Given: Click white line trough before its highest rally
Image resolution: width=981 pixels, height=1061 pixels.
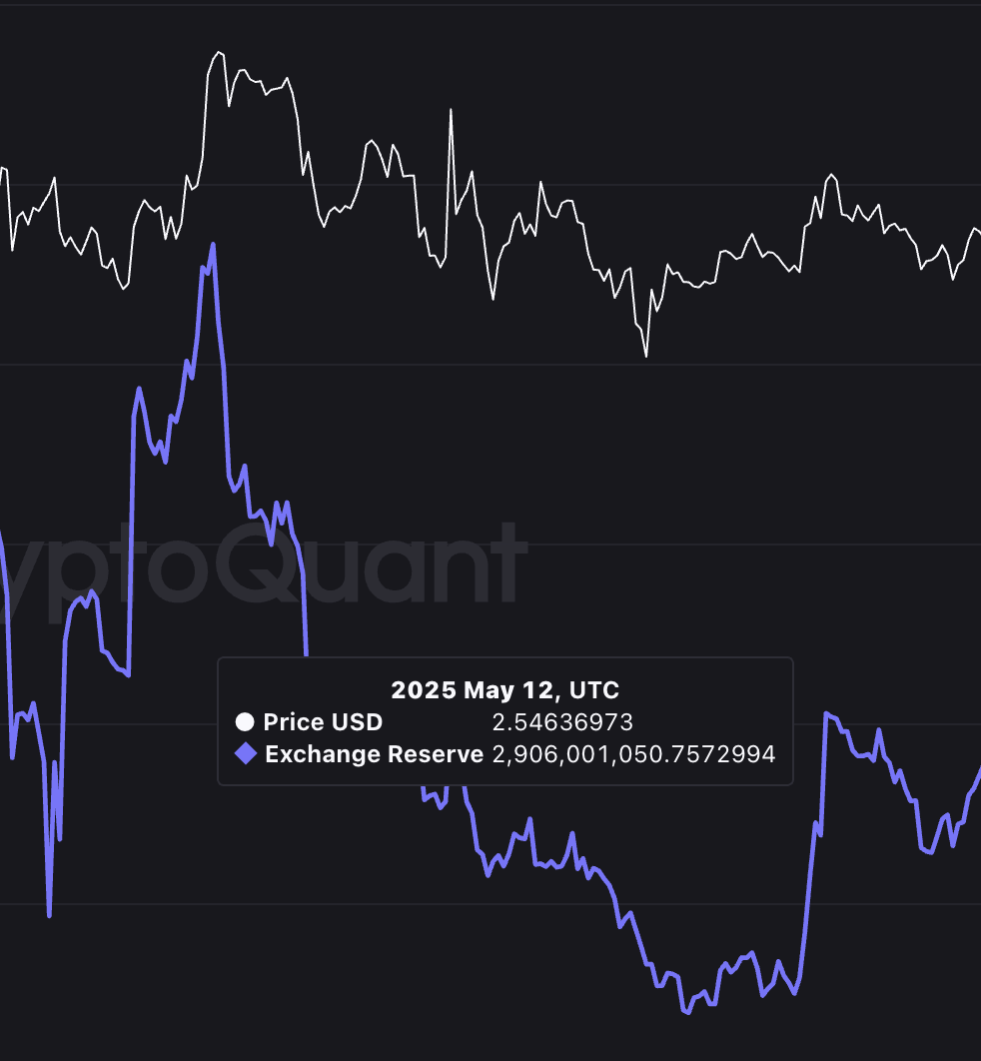Looking at the screenshot, I should point(124,289).
